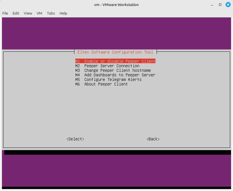Select M1 Enable or disable Peeper Client

(x=115, y=61)
